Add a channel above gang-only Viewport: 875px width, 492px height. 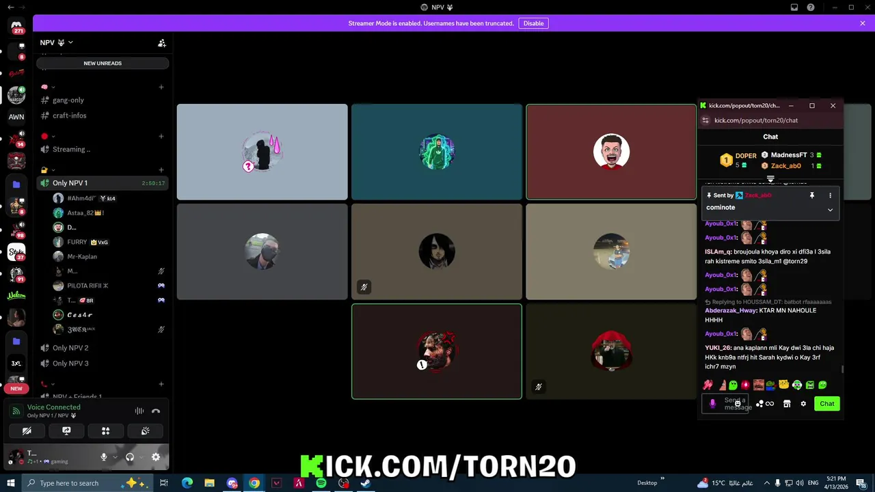click(x=161, y=87)
